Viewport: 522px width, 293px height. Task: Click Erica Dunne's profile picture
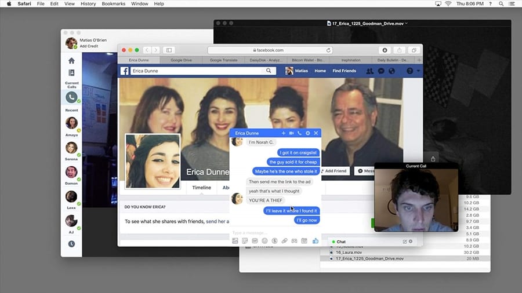pyautogui.click(x=153, y=162)
